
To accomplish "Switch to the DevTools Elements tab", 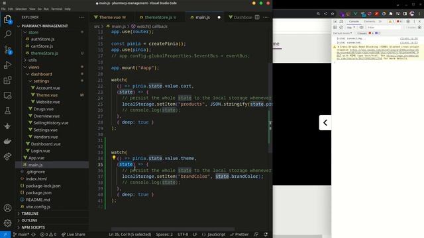I will (x=369, y=21).
